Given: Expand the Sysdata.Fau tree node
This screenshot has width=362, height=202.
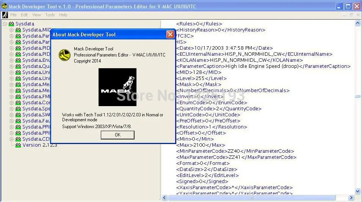Looking at the screenshot, I should click(x=11, y=121).
